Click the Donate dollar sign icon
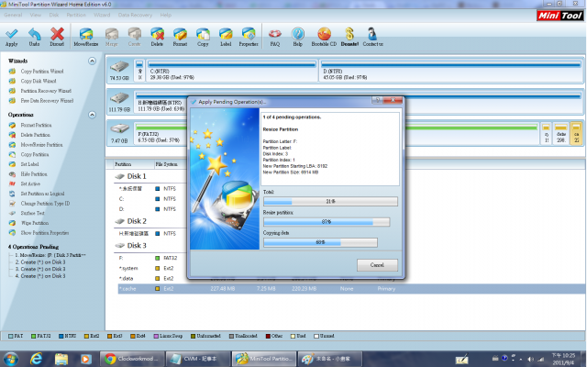This screenshot has width=587, height=367. (349, 34)
